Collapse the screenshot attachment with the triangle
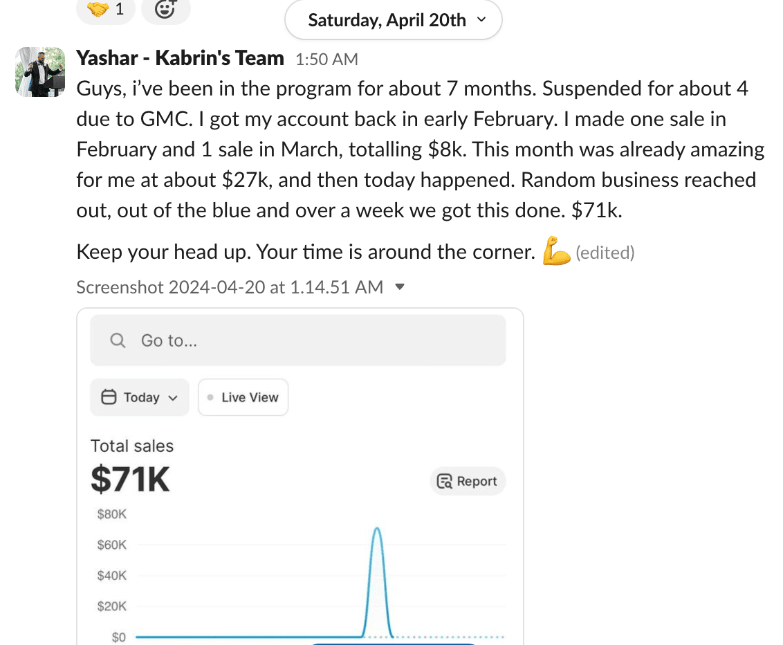 399,287
